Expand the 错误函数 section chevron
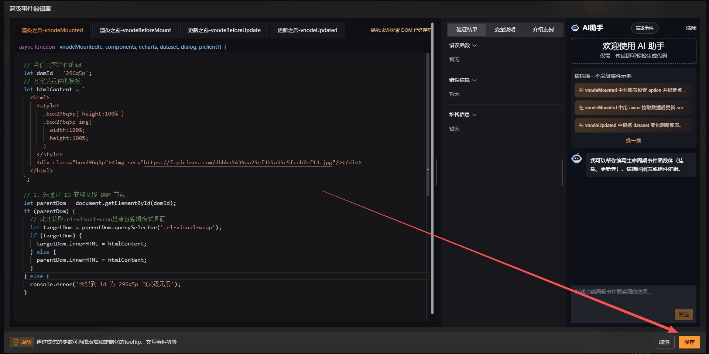This screenshot has width=709, height=354. click(475, 45)
